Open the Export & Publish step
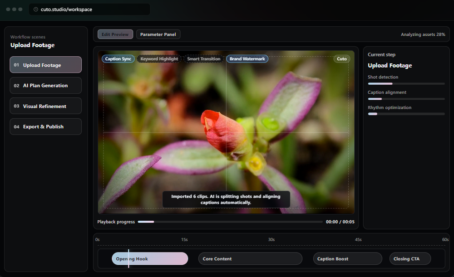The height and width of the screenshot is (277, 454). [x=45, y=126]
